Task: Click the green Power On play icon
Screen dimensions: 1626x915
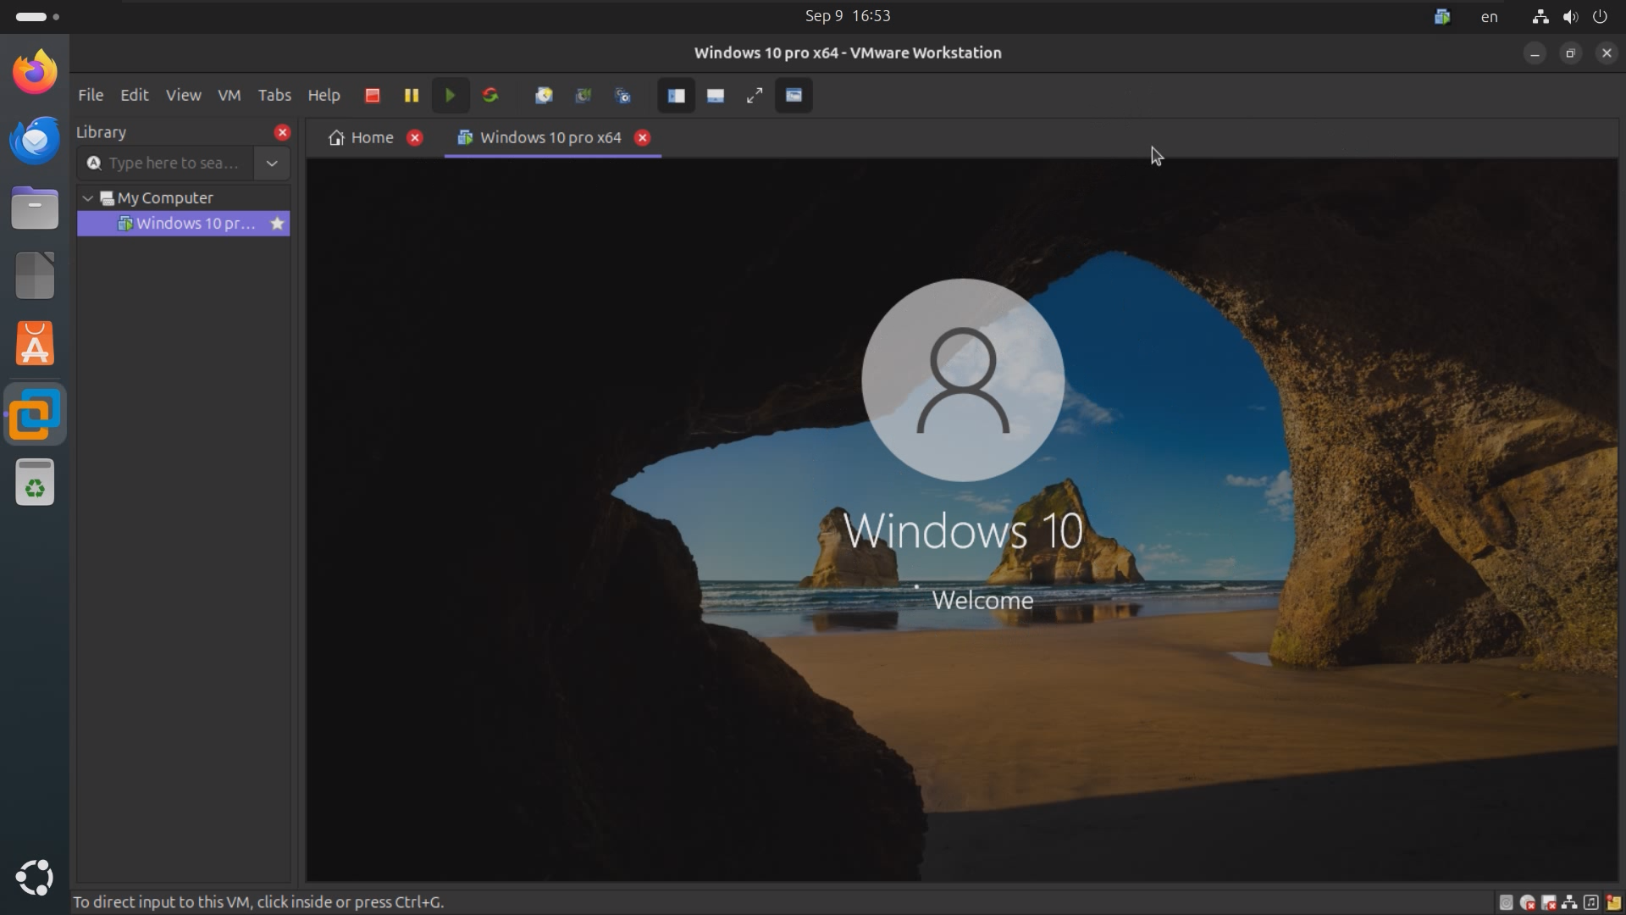Action: coord(451,96)
